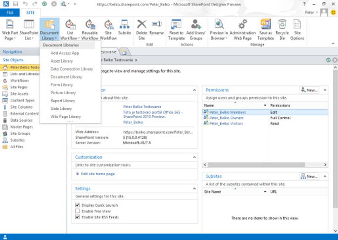Click the Web Part Page ribbon icon

pyautogui.click(x=10, y=24)
